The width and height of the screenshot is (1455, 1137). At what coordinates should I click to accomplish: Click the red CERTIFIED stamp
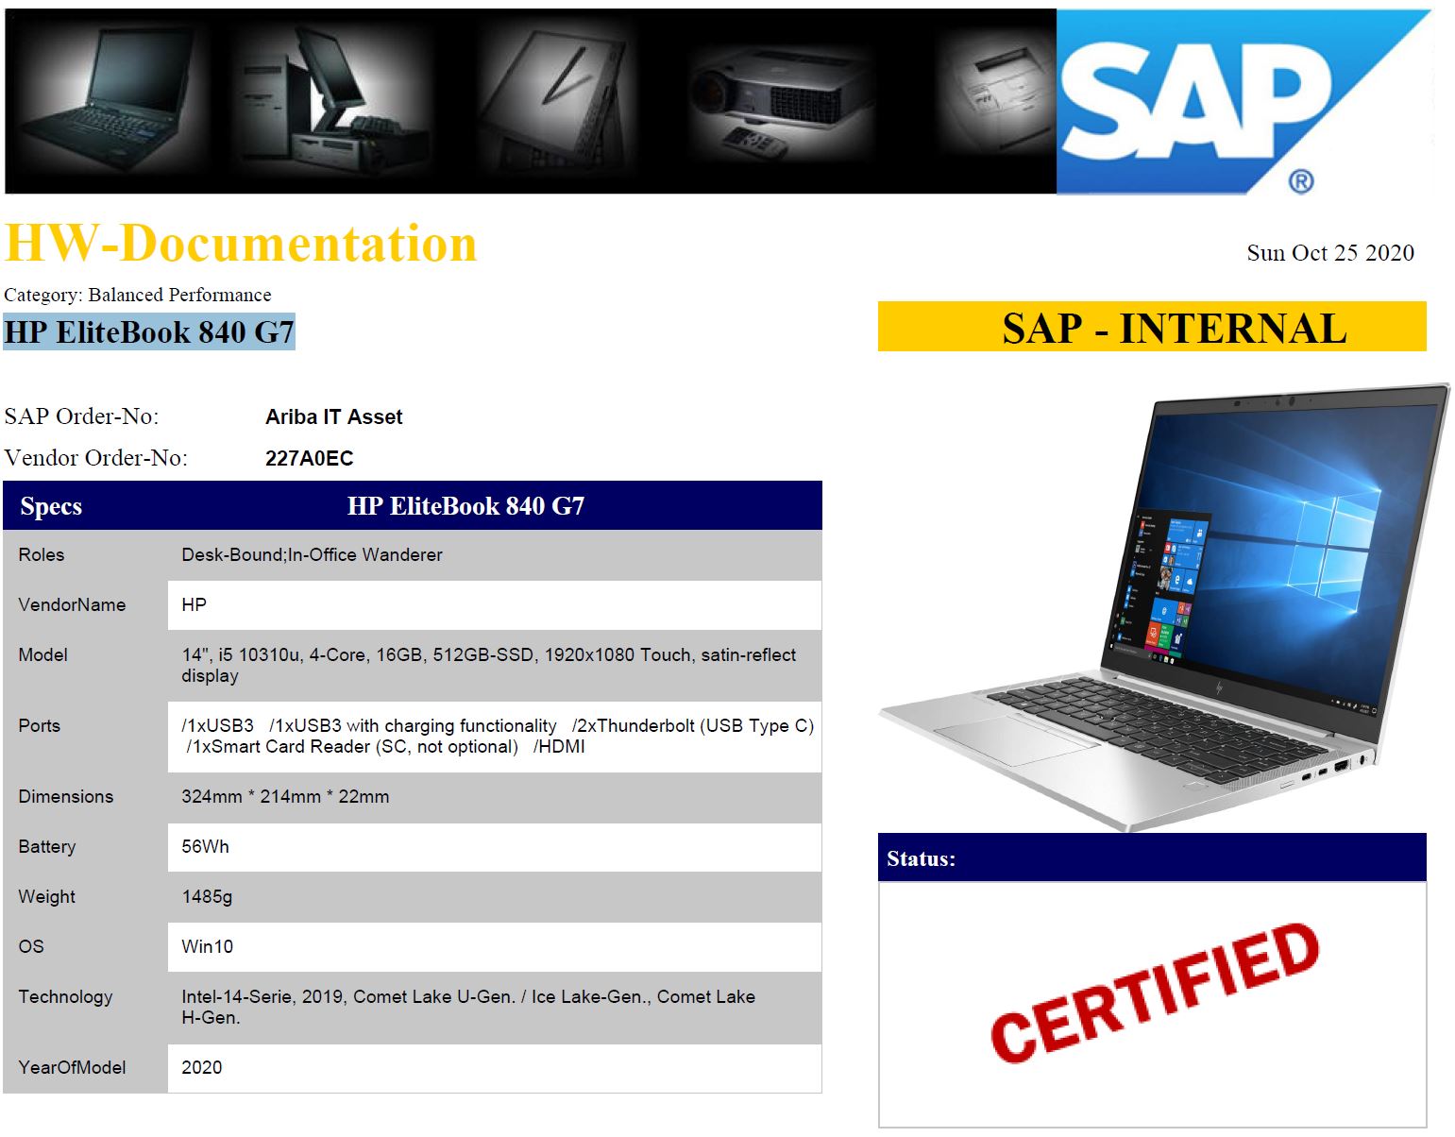click(x=1154, y=993)
